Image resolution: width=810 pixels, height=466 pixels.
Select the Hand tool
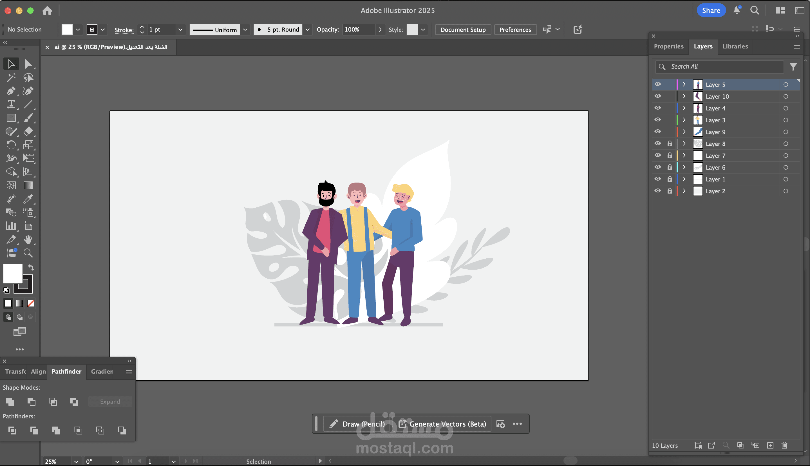[x=28, y=239]
